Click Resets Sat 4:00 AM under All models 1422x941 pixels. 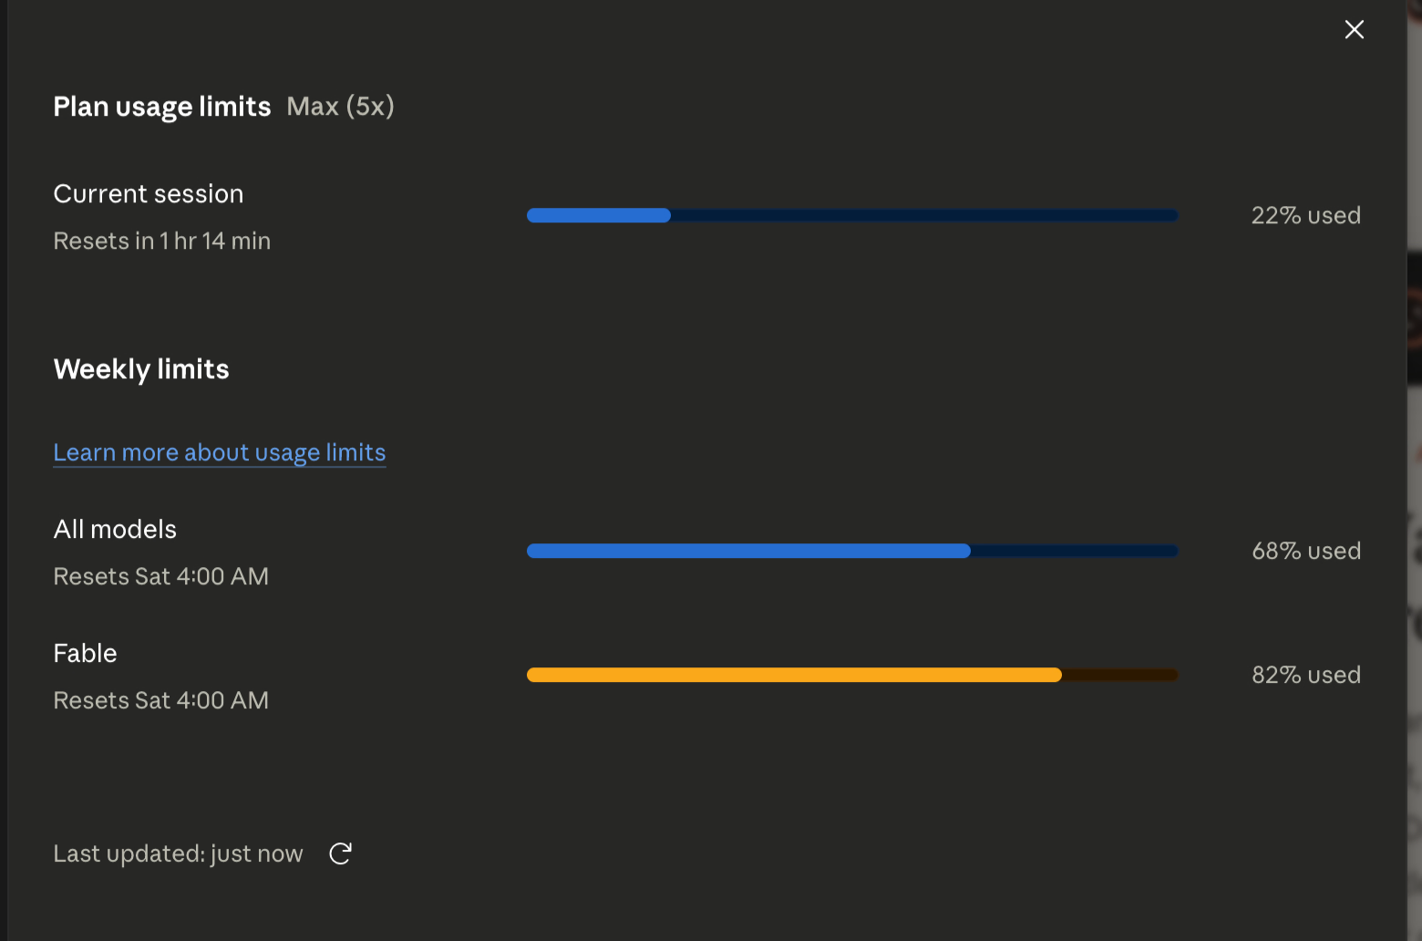pyautogui.click(x=161, y=576)
